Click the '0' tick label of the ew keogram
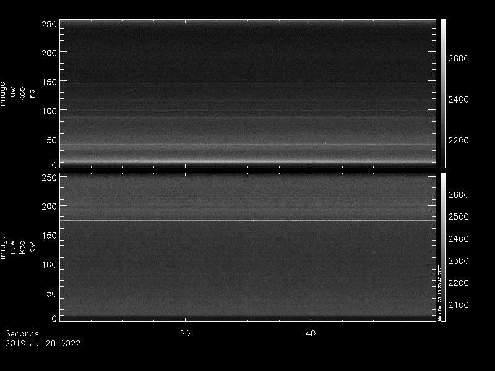 54,318
